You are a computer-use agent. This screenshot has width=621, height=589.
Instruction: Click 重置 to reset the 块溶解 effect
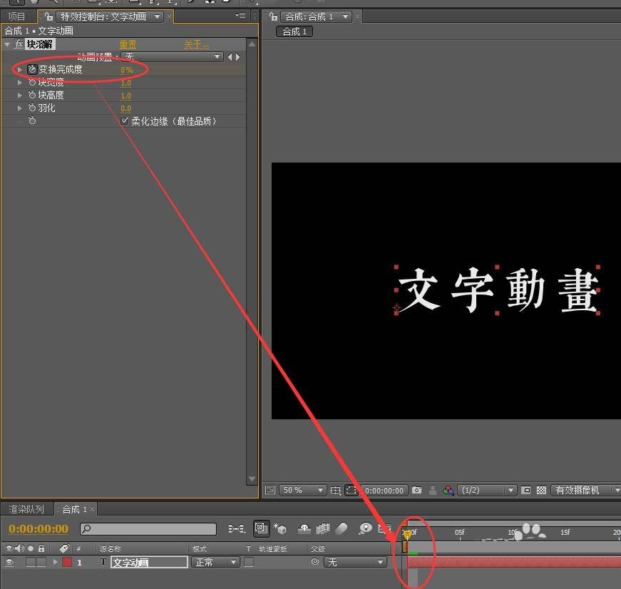click(128, 43)
